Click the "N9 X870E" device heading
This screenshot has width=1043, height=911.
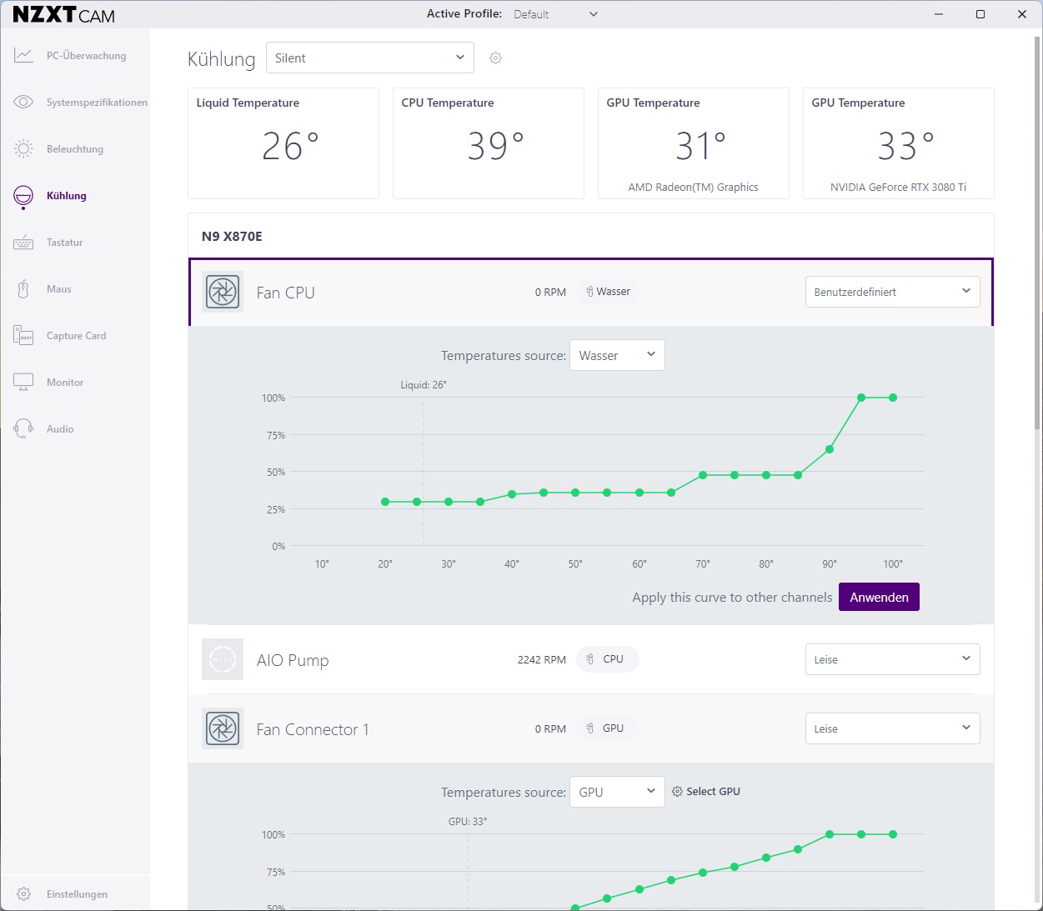pyautogui.click(x=232, y=236)
